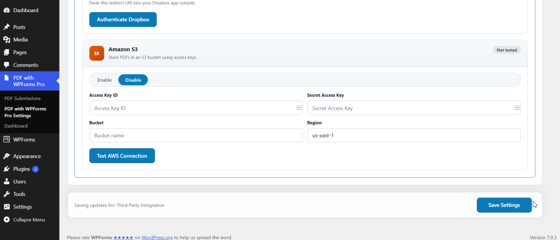Click Authenticate Dropbox button
The width and height of the screenshot is (560, 240).
[x=123, y=19]
